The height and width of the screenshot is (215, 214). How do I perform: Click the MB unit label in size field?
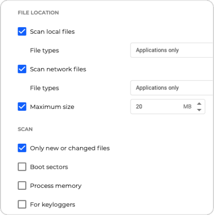(x=187, y=107)
